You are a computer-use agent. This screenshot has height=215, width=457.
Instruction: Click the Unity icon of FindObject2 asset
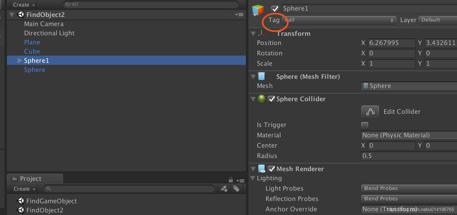(x=21, y=210)
